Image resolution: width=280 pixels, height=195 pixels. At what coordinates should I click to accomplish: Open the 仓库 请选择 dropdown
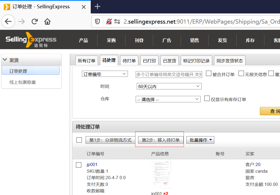pos(168,99)
